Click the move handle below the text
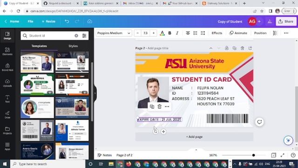298x168 pixels. click(163, 132)
